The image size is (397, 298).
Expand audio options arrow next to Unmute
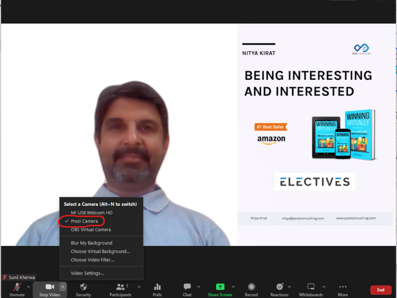click(x=28, y=287)
